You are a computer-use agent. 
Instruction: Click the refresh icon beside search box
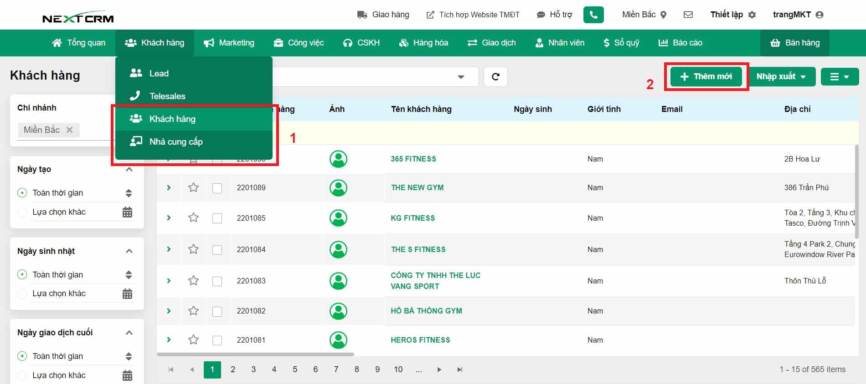495,77
